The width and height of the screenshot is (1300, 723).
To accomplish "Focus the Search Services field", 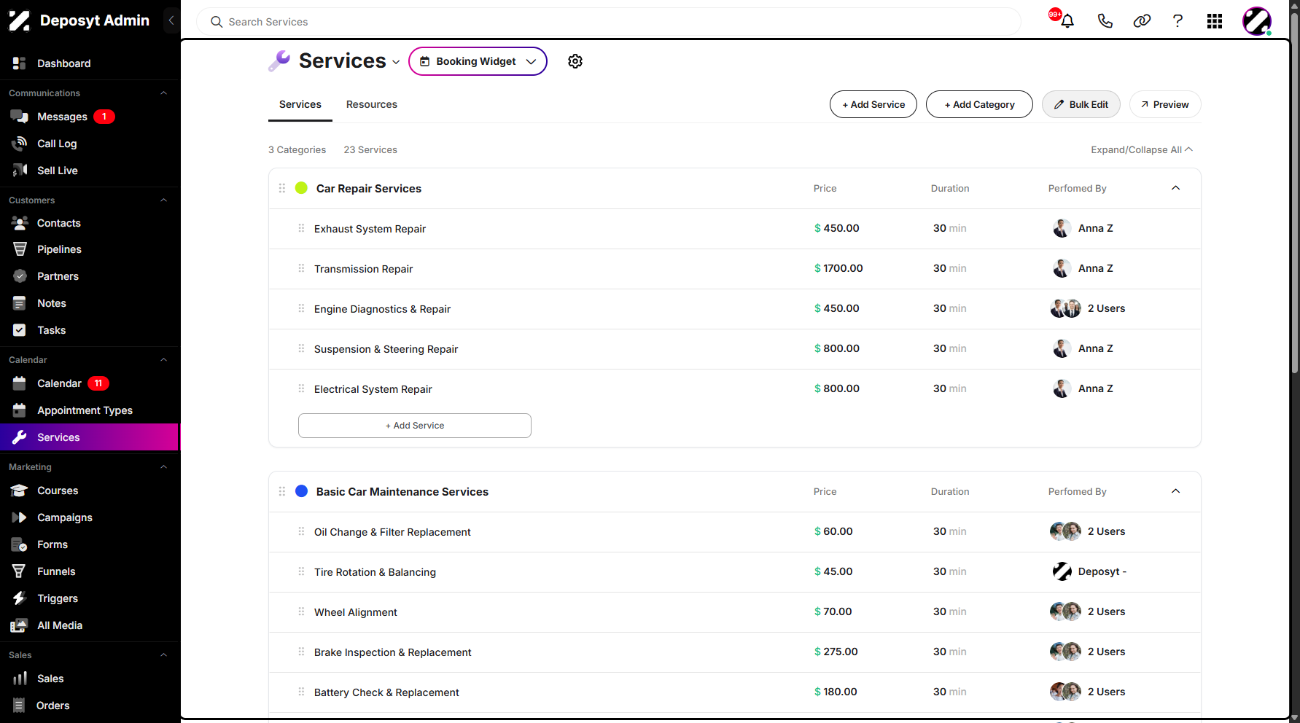I will point(609,22).
